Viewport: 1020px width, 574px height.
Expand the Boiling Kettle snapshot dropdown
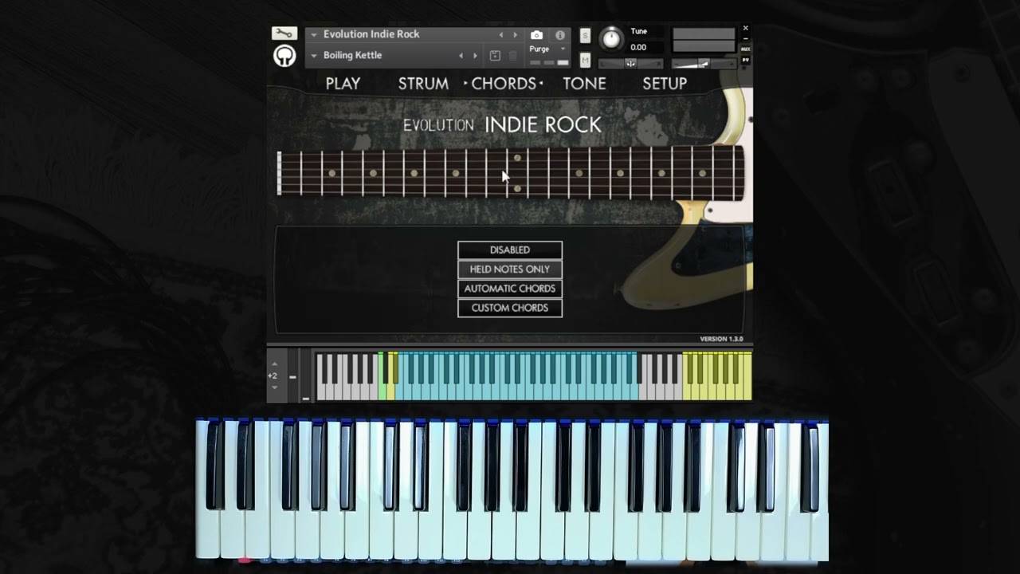coord(314,56)
